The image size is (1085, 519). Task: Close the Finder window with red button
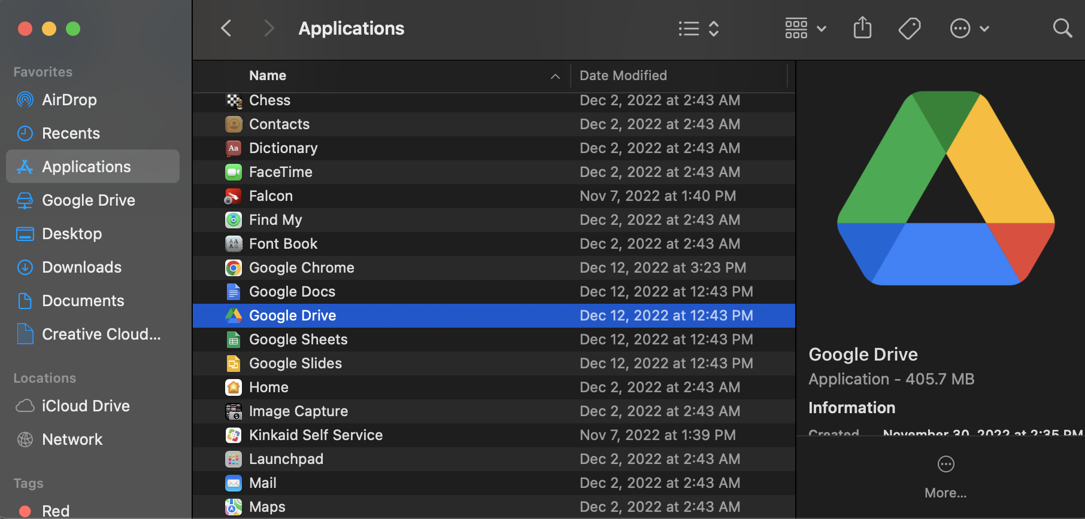(25, 29)
